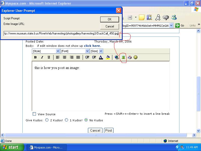Viewport: 201px width, 151px height.
Task: Apply underline formatting in editor toolbar
Action: coord(49,57)
